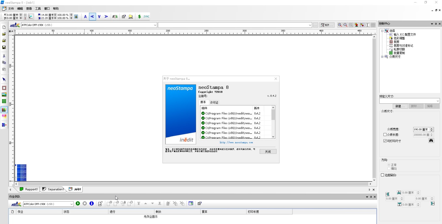This screenshot has width=442, height=224.
Task: Open the 帮助 menu
Action: click(x=56, y=9)
